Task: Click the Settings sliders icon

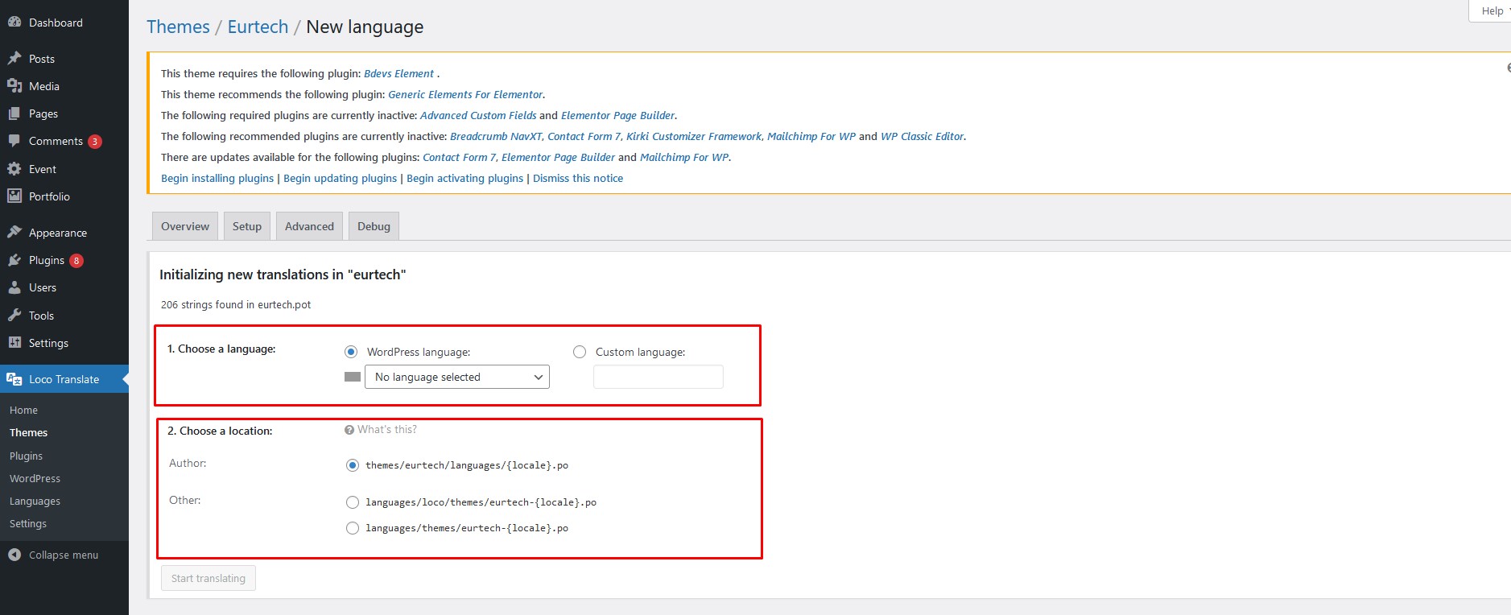Action: pos(14,343)
